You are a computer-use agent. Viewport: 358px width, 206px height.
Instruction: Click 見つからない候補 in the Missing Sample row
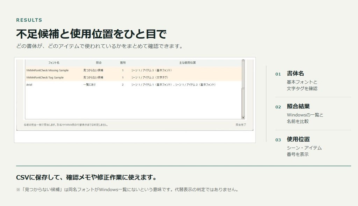pyautogui.click(x=93, y=70)
